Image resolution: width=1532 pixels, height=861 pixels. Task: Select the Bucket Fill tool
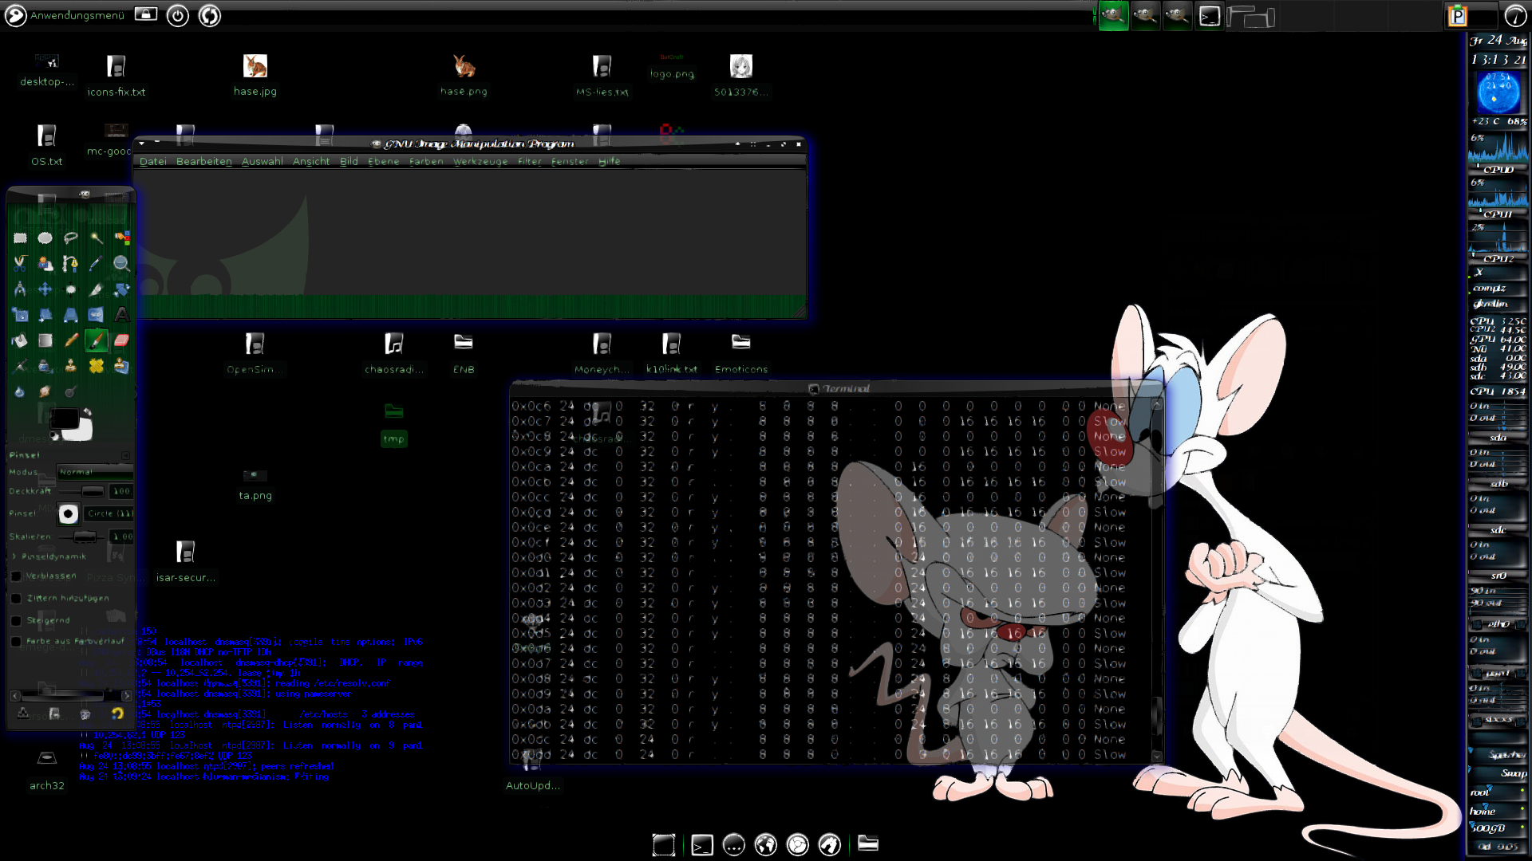20,340
